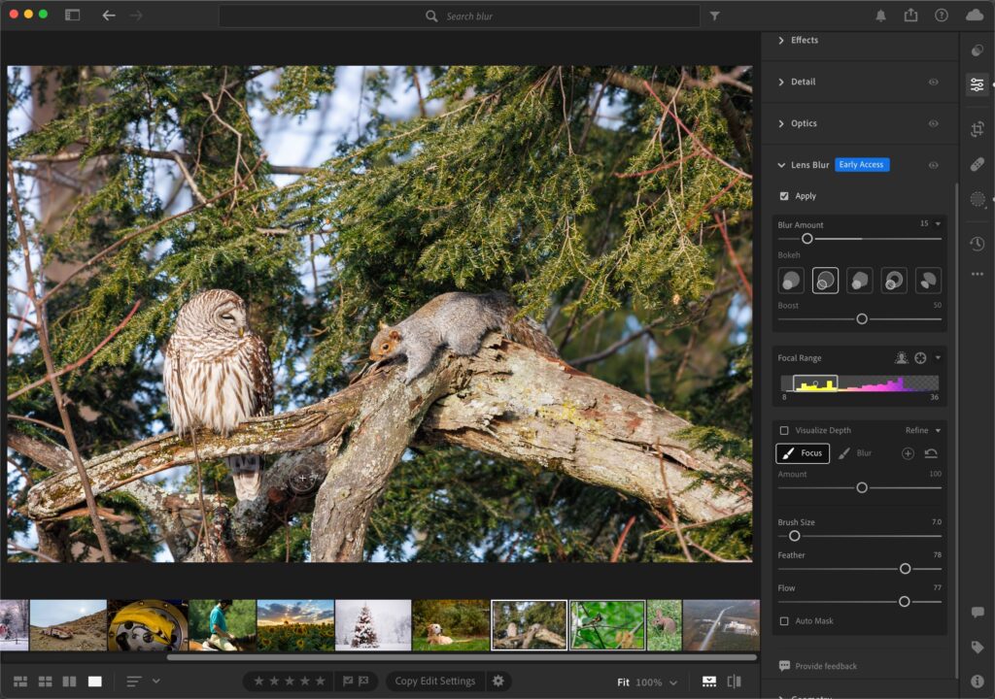
Task: Adjust the Feather slider handle
Action: [905, 569]
